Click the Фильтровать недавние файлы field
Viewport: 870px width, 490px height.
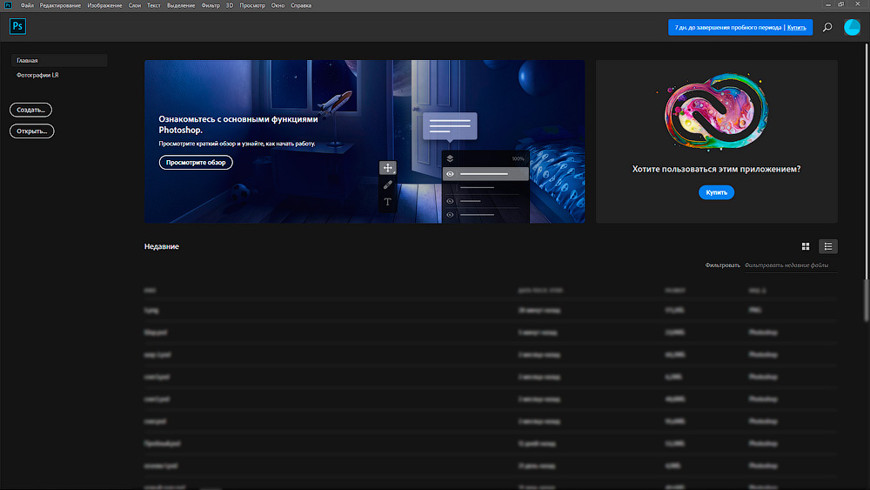790,265
